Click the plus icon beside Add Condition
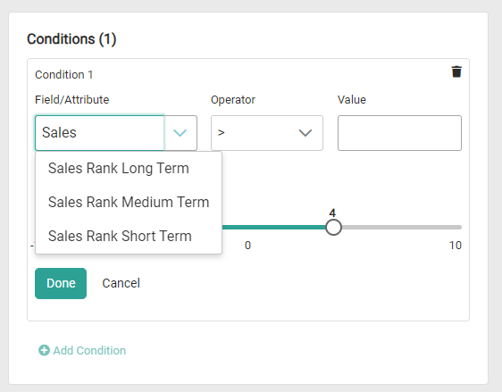The height and width of the screenshot is (392, 502). click(x=44, y=350)
